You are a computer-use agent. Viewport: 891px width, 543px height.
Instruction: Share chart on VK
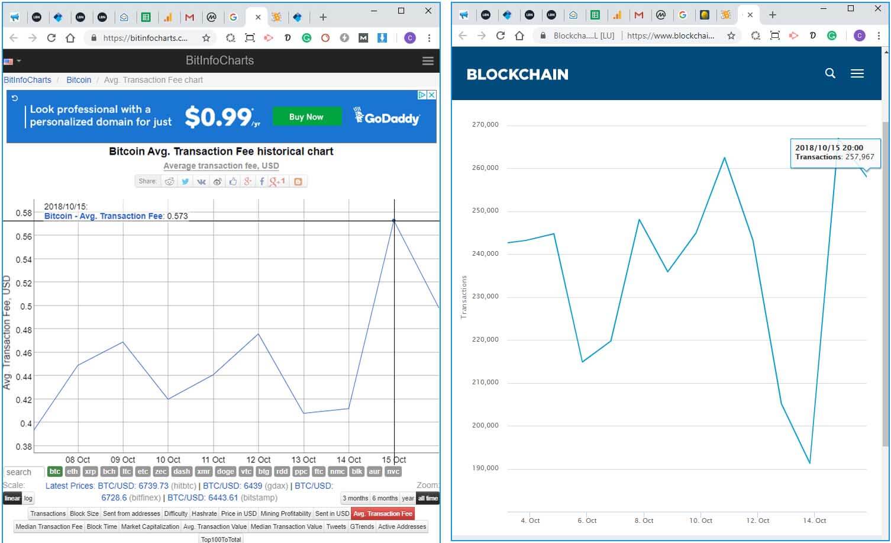click(x=201, y=182)
